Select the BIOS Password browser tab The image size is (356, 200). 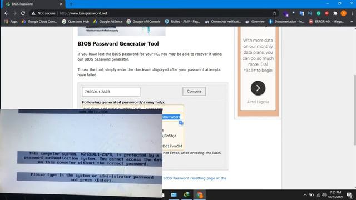(x=33, y=4)
